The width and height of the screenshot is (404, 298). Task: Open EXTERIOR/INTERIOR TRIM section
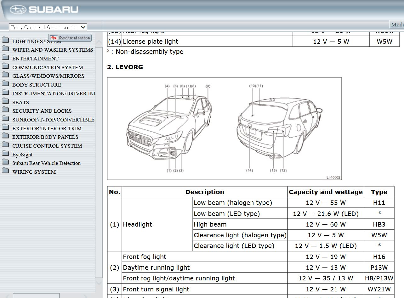47,128
